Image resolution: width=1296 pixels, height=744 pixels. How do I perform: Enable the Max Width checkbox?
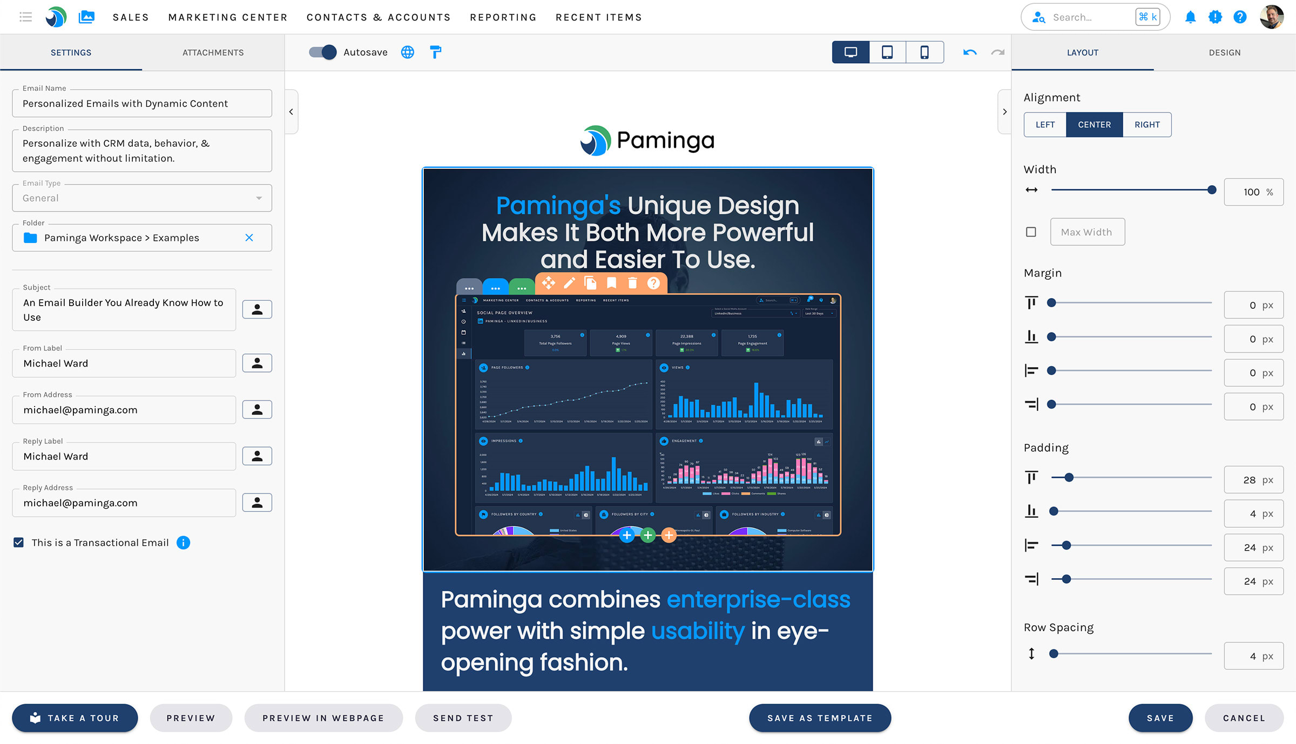tap(1031, 232)
